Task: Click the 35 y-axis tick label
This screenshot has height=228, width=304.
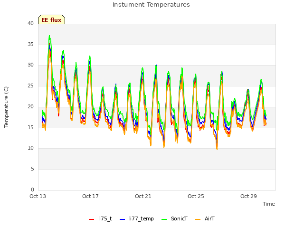Action: pos(30,44)
